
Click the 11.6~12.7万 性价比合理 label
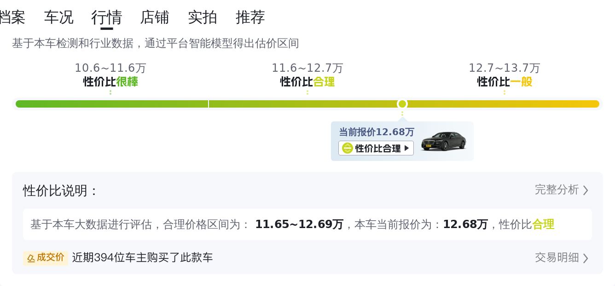(x=307, y=75)
